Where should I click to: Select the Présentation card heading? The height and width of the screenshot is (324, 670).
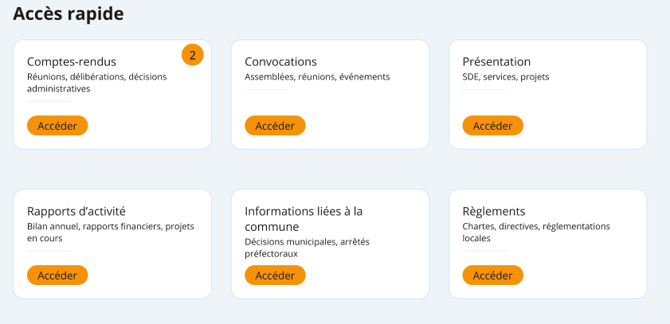click(x=496, y=62)
